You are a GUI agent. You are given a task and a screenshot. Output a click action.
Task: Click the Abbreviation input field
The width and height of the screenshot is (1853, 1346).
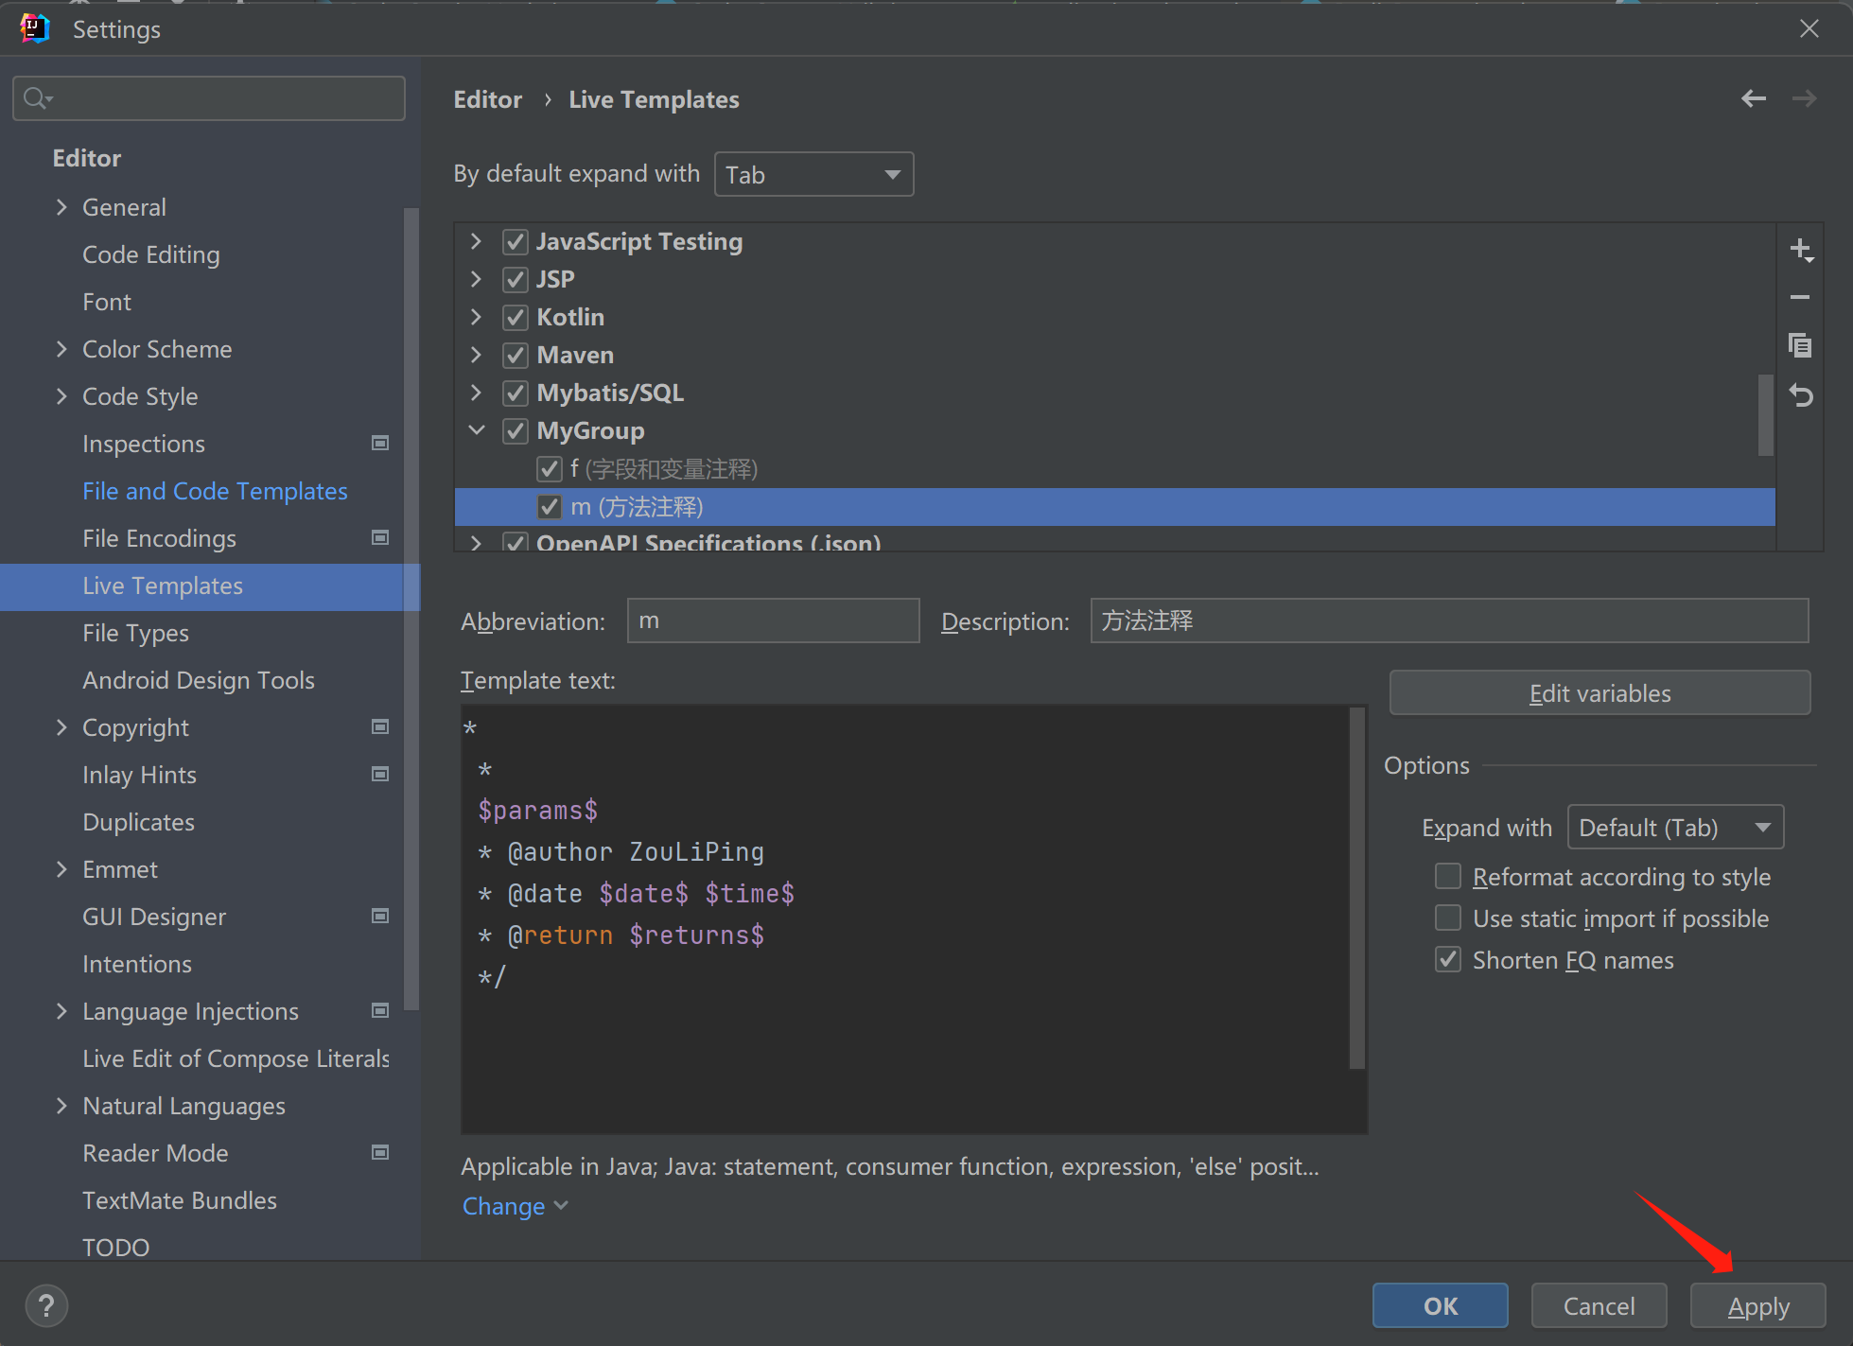coord(771,621)
